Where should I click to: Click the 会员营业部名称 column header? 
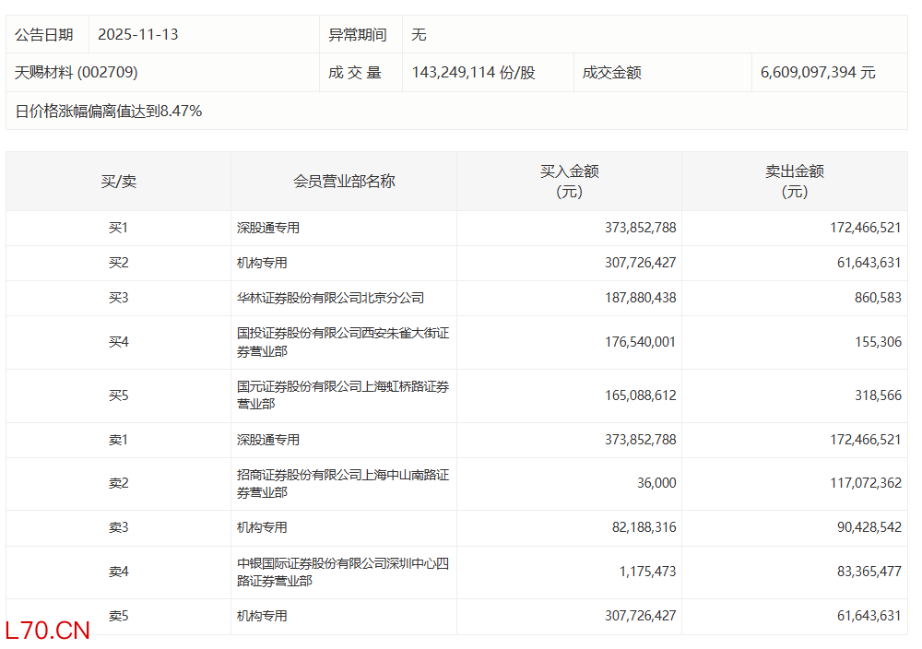tap(344, 182)
